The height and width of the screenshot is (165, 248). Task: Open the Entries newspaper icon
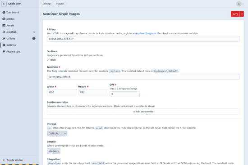[4, 19]
